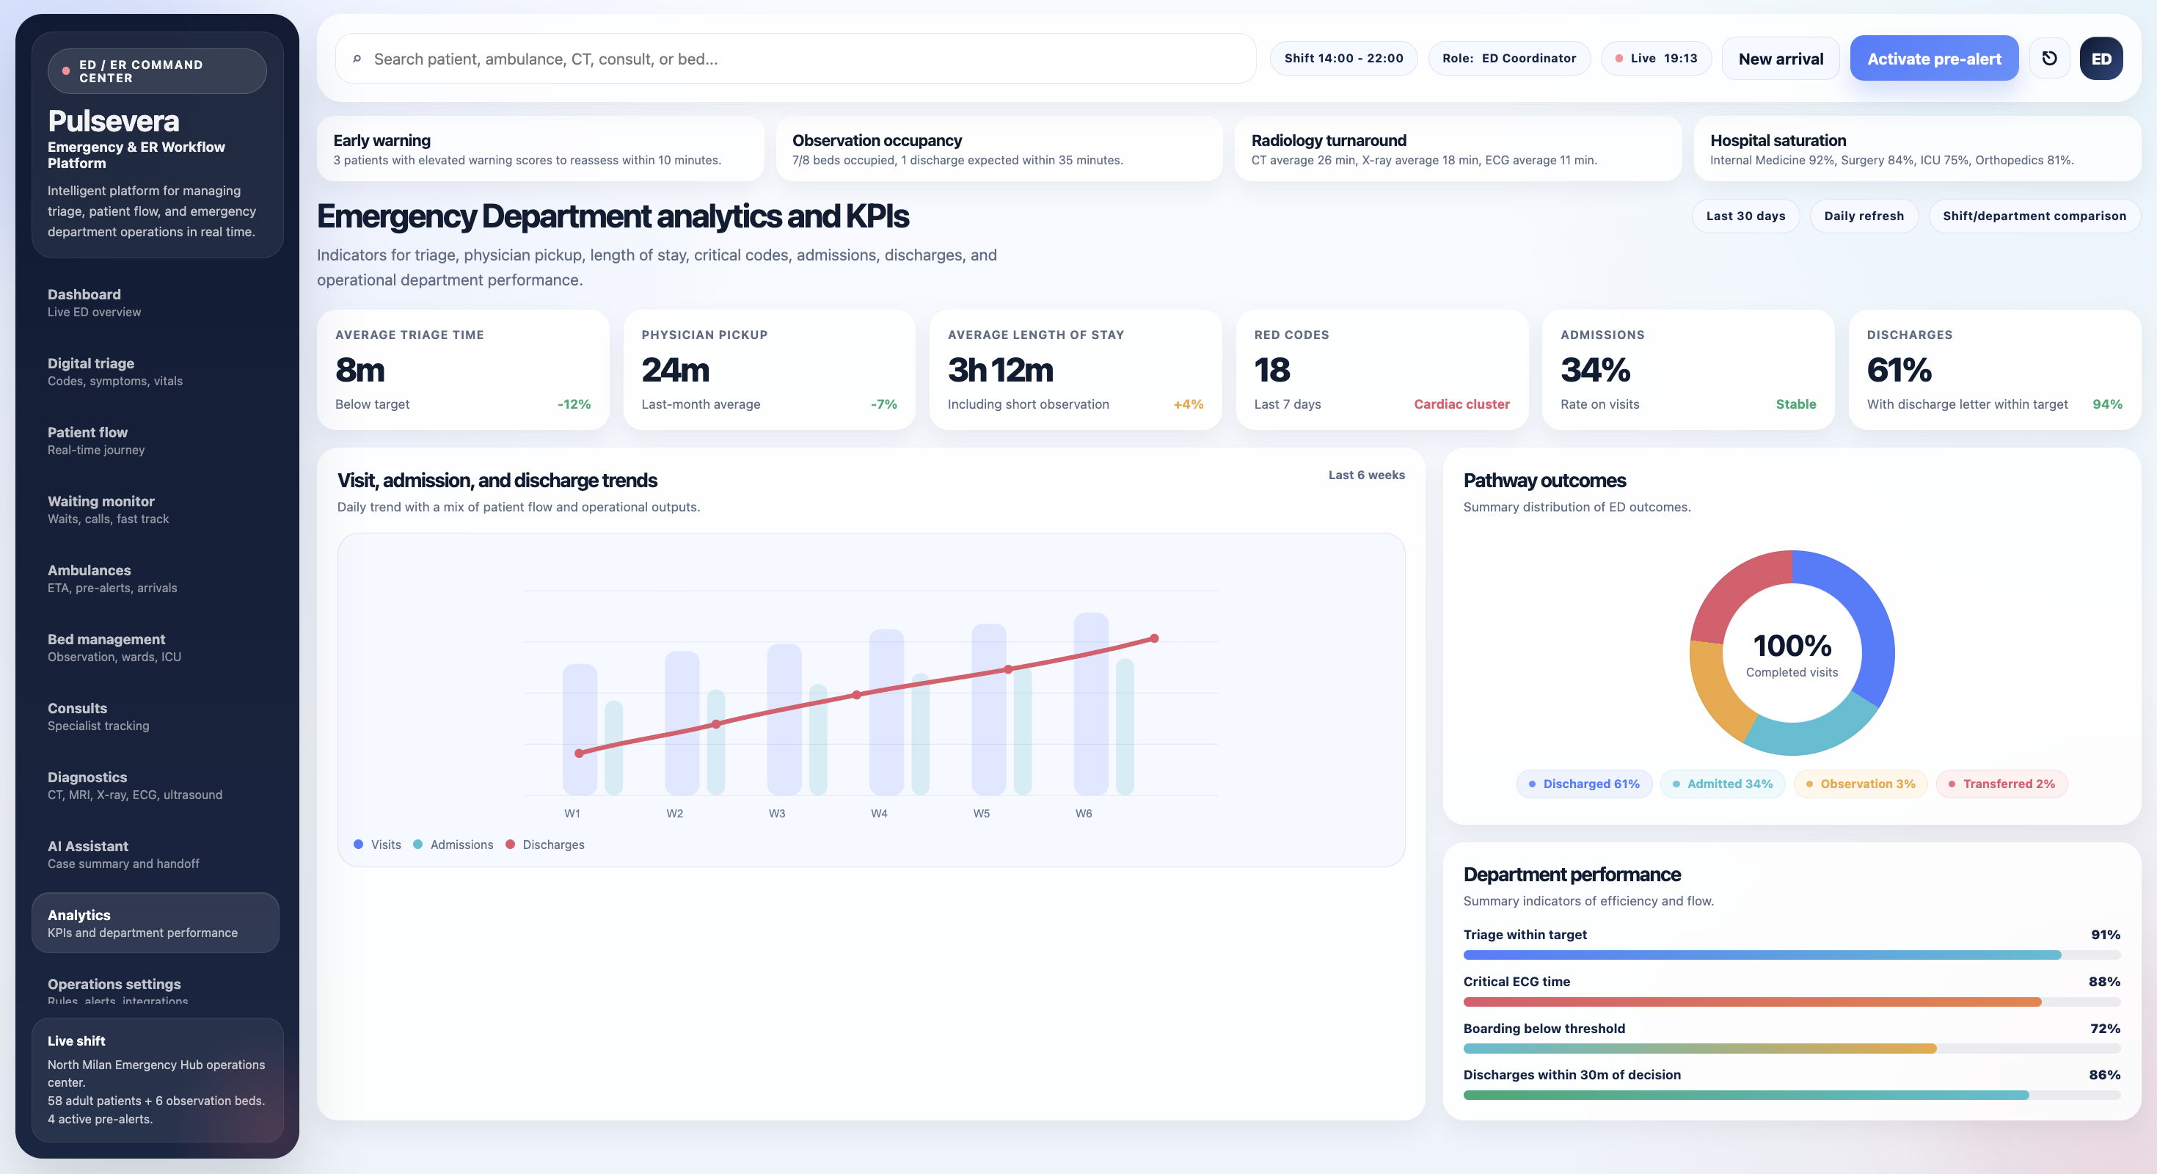
Task: Go to Bed management
Action: (x=156, y=647)
